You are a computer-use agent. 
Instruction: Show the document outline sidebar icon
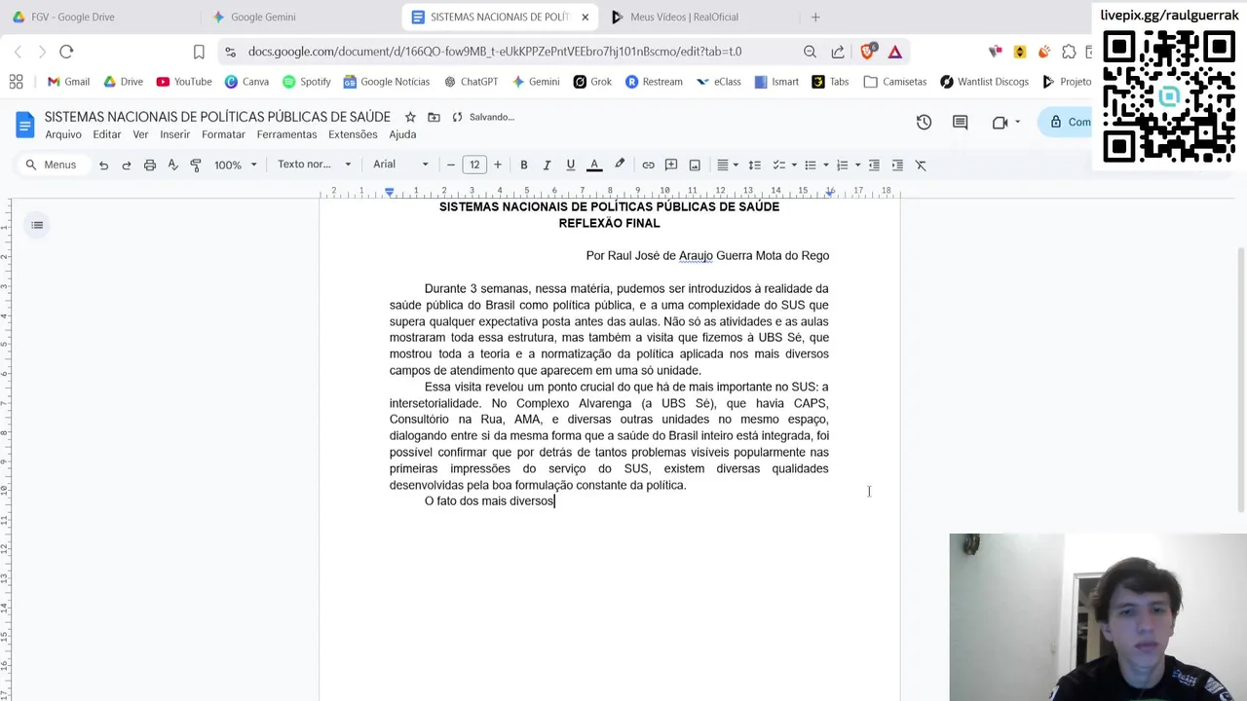(37, 225)
